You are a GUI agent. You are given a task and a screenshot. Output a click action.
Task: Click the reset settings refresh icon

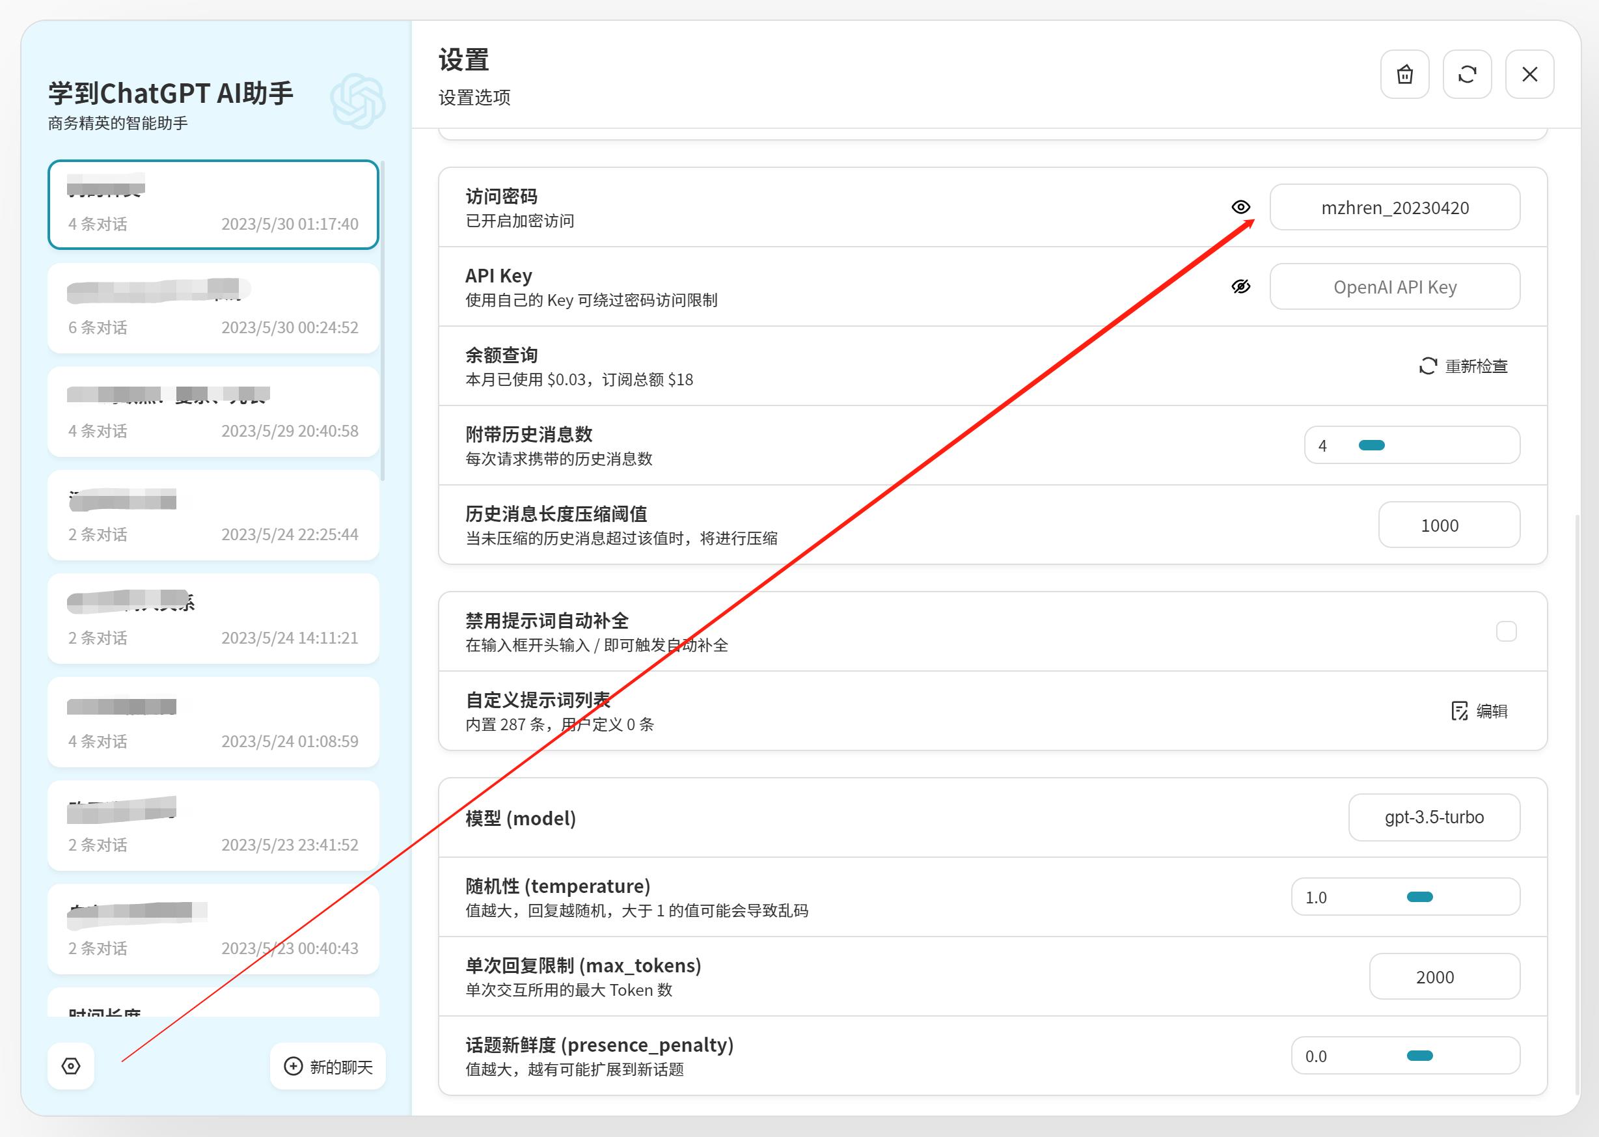[1467, 74]
